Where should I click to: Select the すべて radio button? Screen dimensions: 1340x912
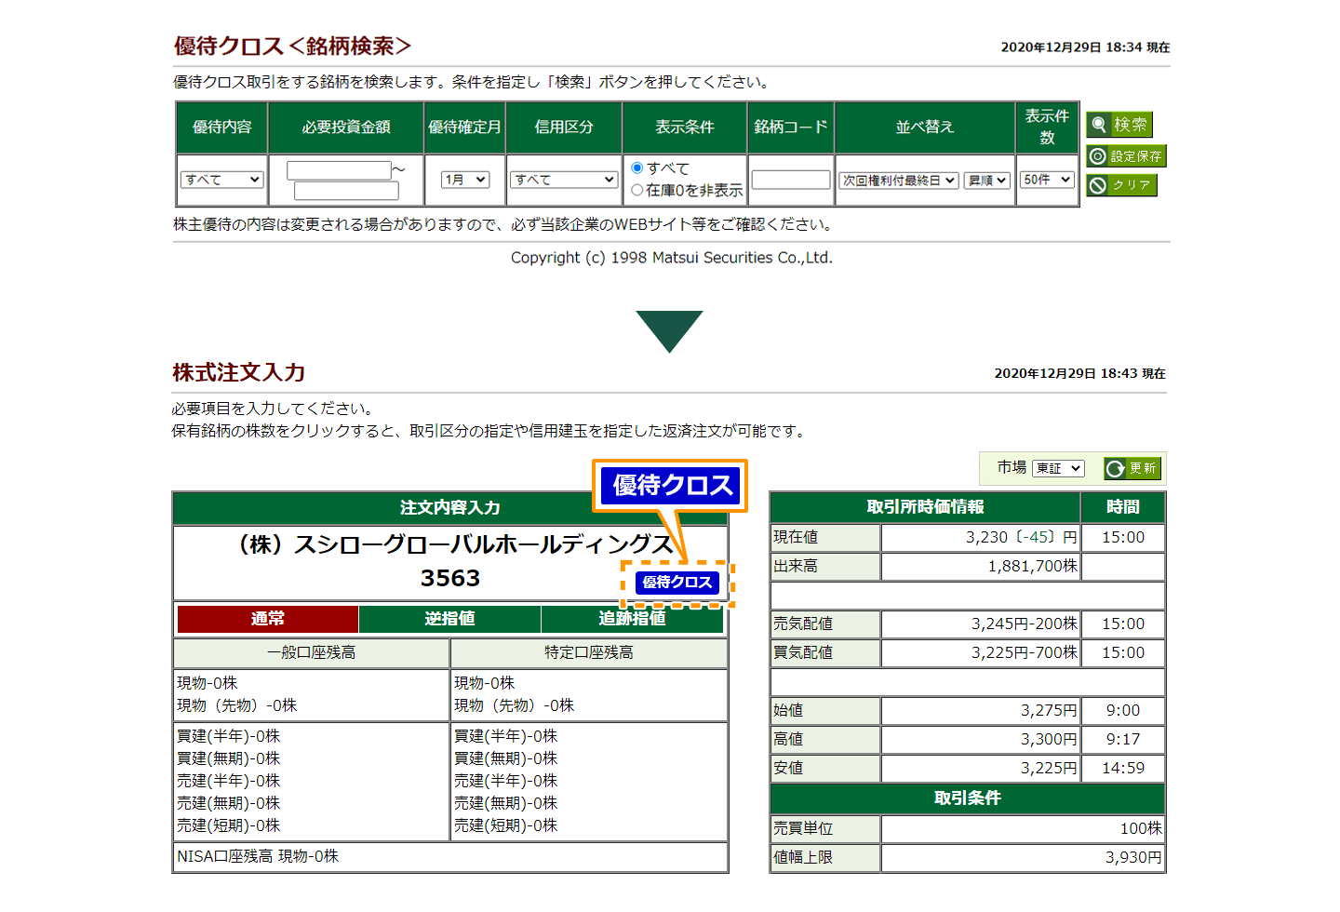pos(637,168)
